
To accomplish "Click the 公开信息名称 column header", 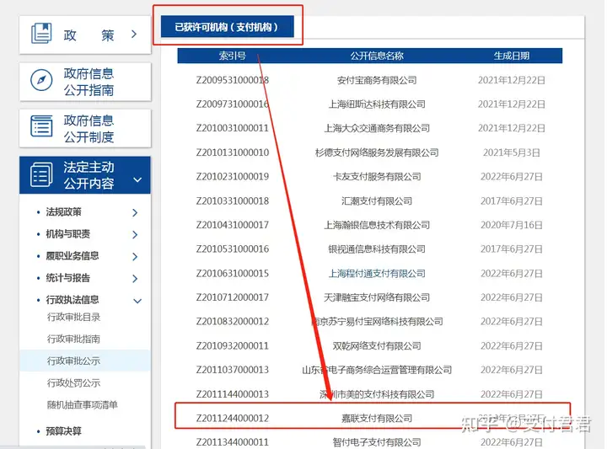I will pos(377,56).
